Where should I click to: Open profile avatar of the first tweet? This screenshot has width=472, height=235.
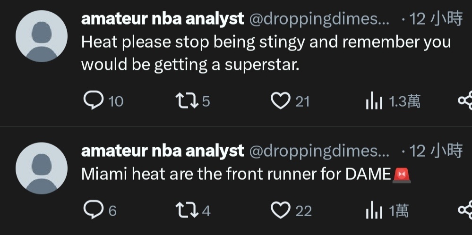click(42, 36)
